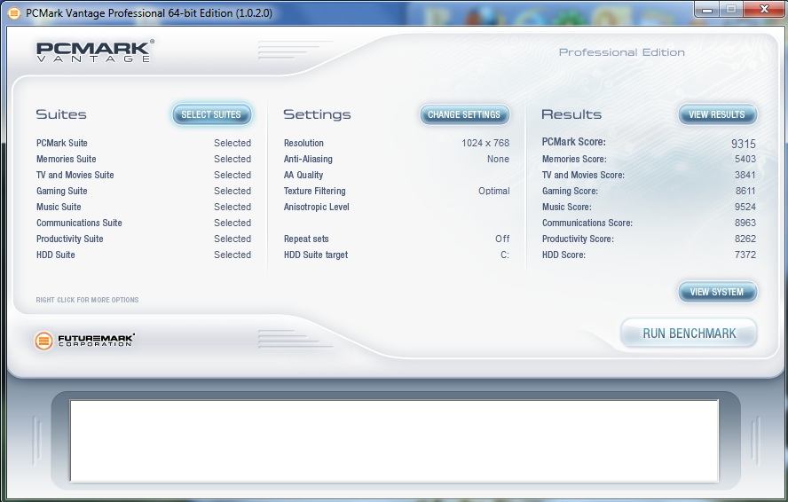Click Music Suite label
Screen dimensions: 788x502
[59, 207]
